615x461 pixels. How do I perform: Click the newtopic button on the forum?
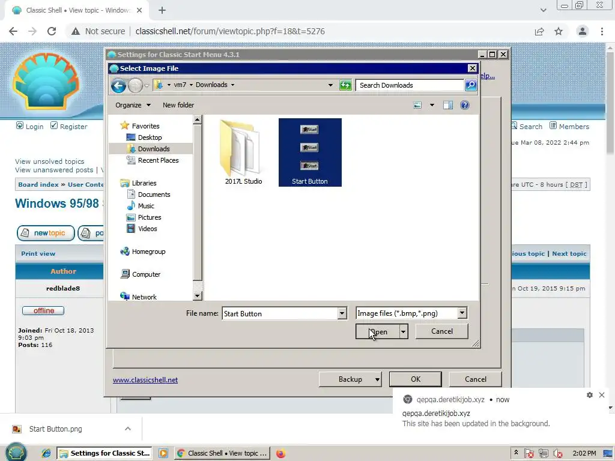click(46, 233)
